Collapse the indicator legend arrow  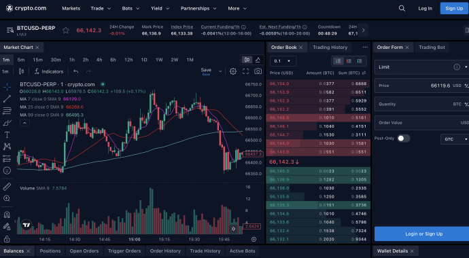pyautogui.click(x=25, y=123)
